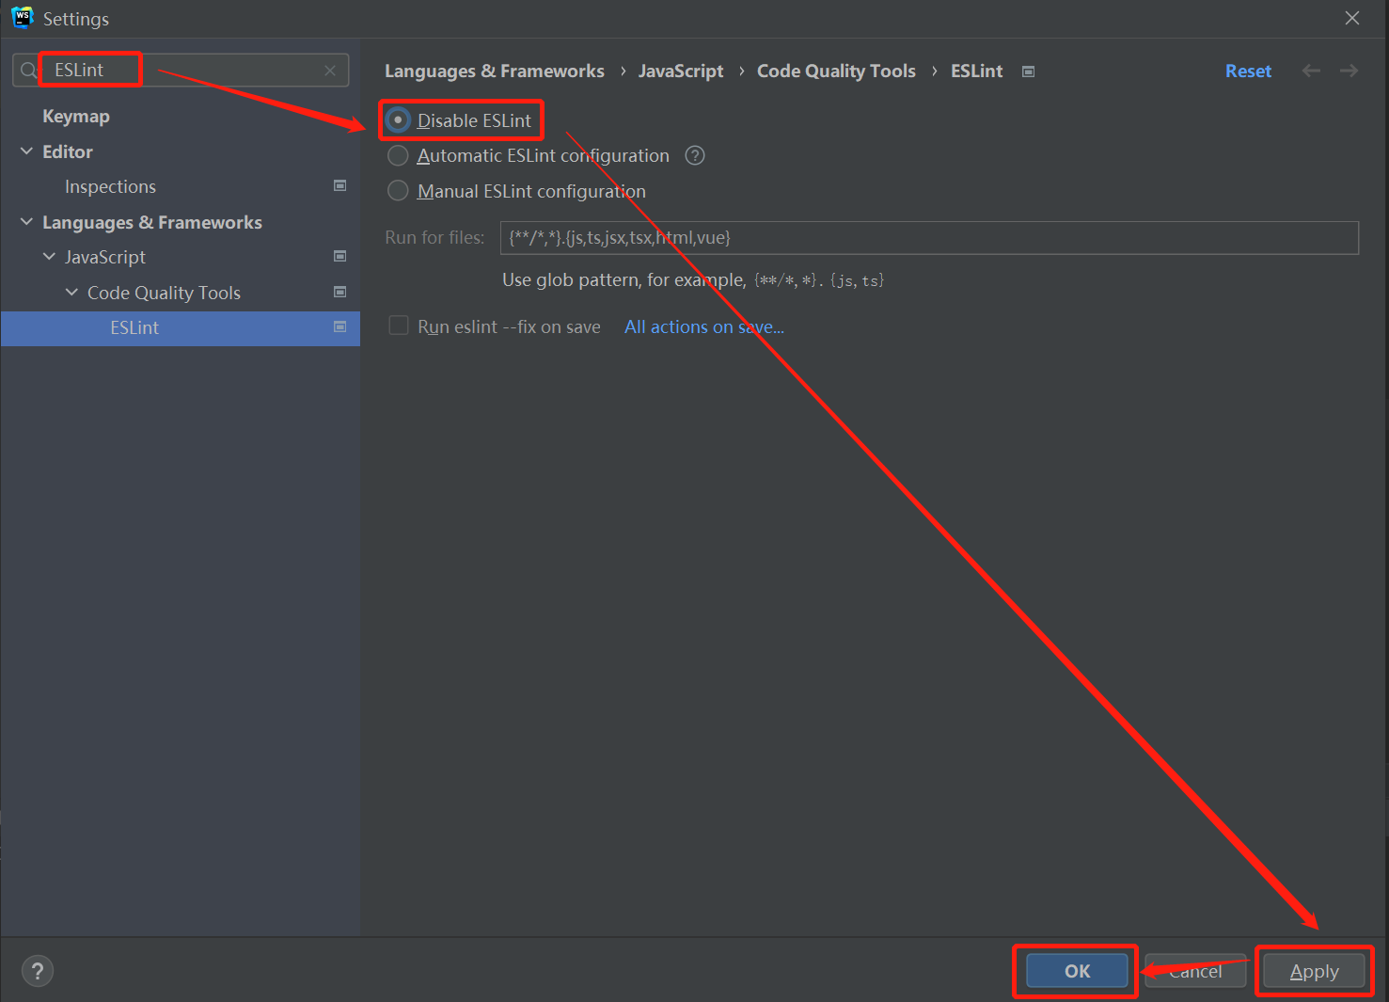Open the JavaScript breadcrumb in the header

click(x=680, y=71)
